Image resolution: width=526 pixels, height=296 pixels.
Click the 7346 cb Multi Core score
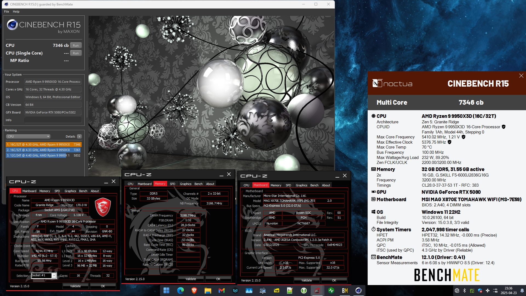coord(471,103)
